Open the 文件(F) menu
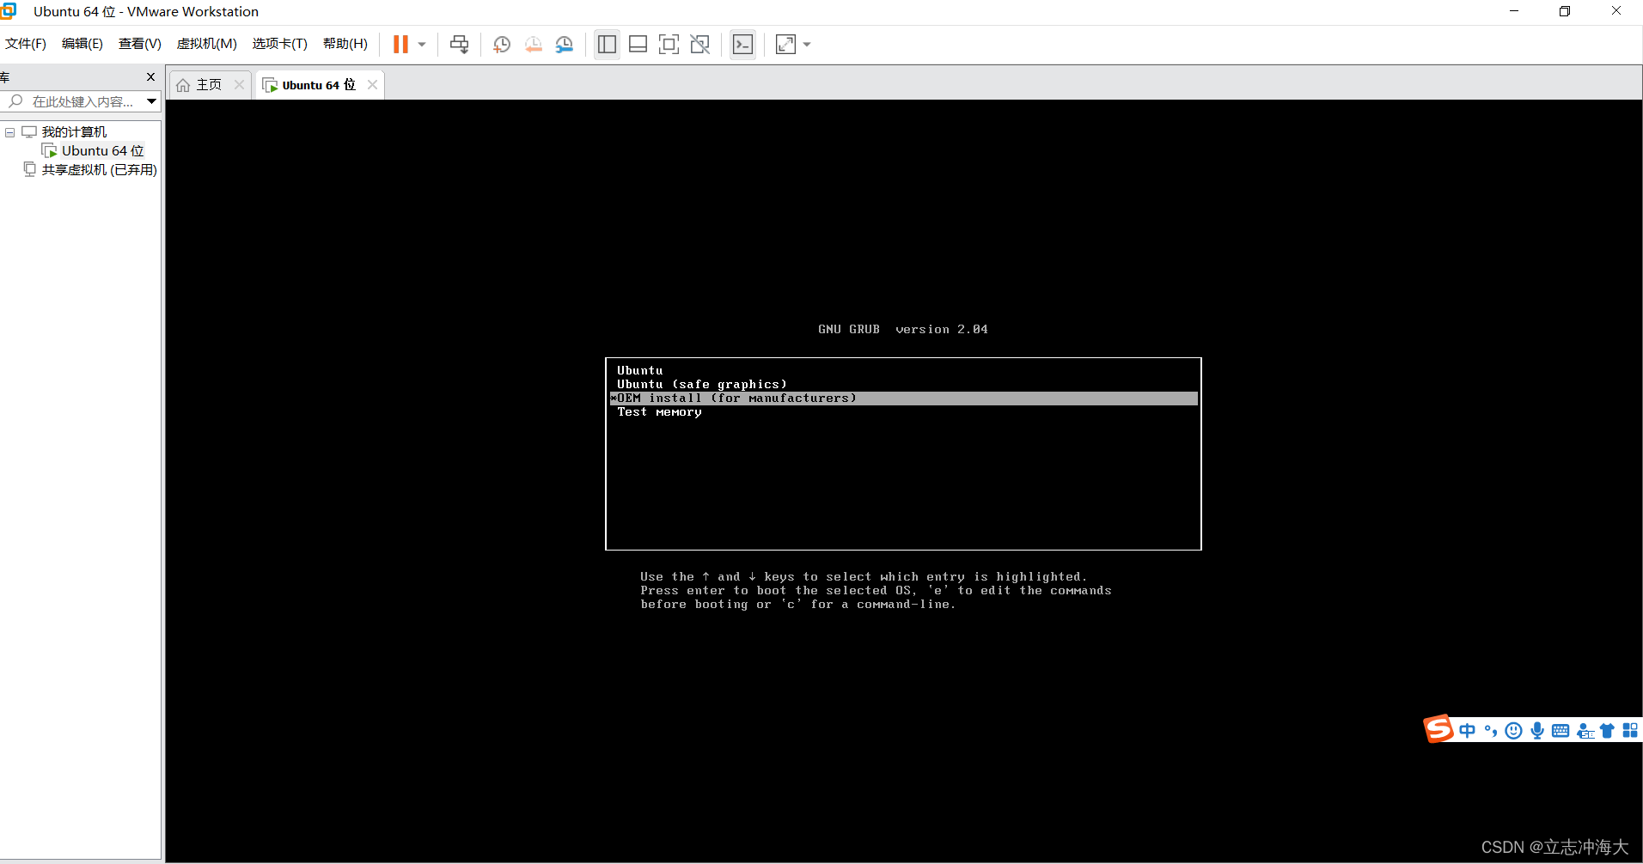Image resolution: width=1643 pixels, height=864 pixels. click(26, 44)
